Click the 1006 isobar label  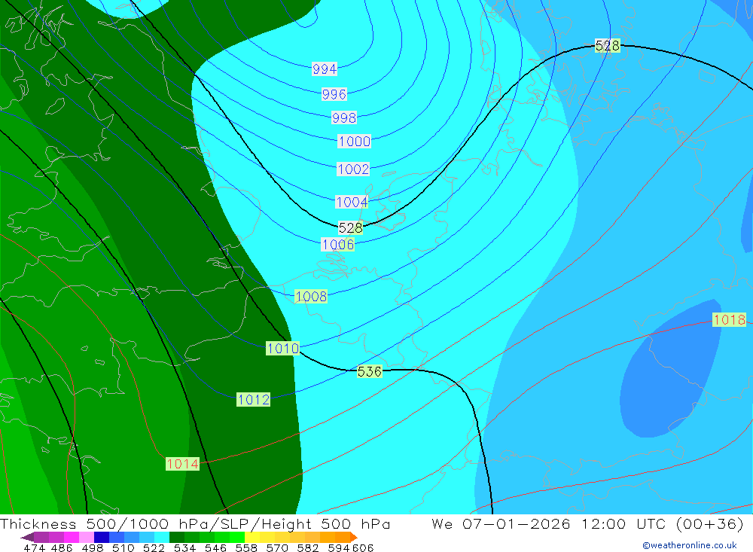(338, 245)
